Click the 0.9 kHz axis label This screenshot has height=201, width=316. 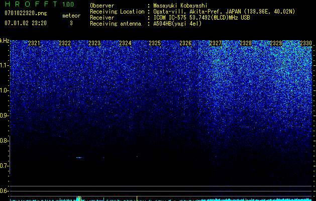coord(5,116)
